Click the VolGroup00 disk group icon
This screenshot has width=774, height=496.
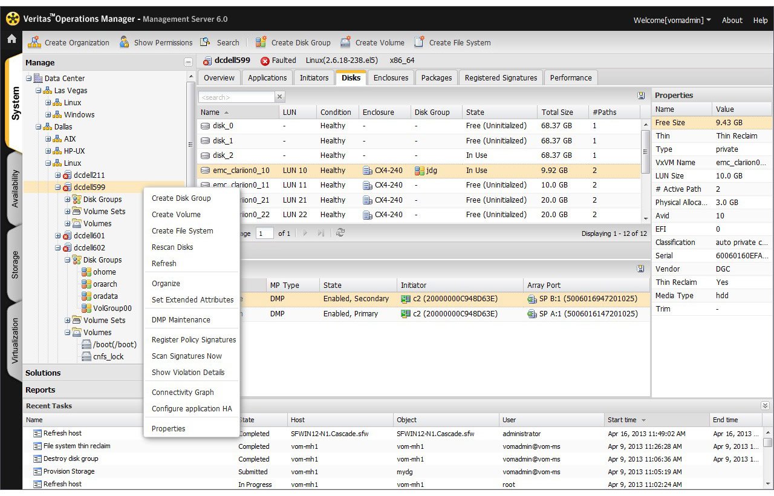[x=86, y=308]
